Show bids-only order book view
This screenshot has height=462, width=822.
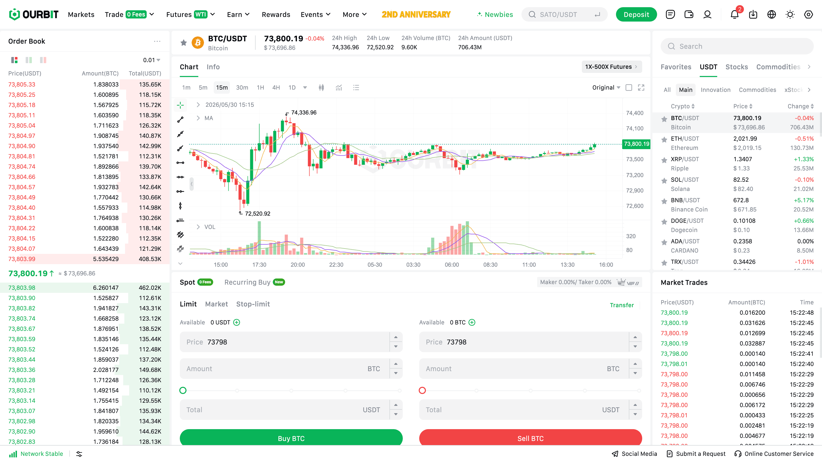[x=29, y=60]
